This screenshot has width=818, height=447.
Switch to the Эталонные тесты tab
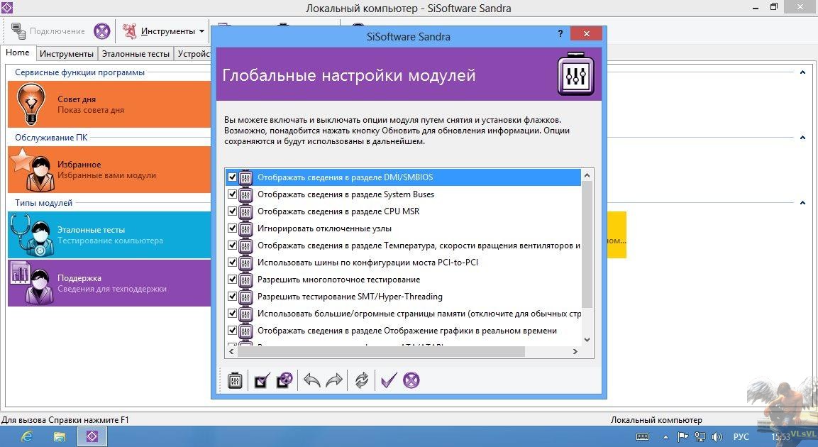[x=136, y=54]
